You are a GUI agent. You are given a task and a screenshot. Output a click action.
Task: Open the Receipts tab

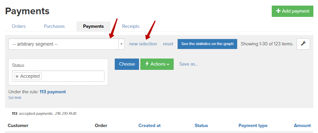(x=131, y=26)
